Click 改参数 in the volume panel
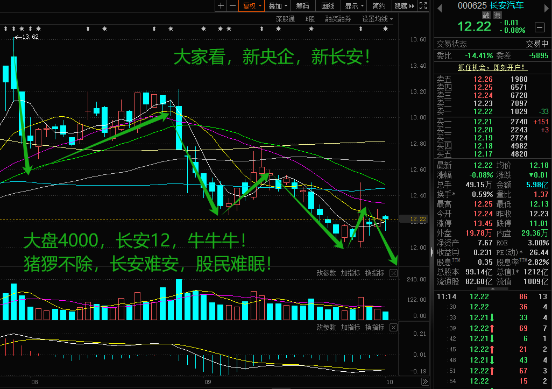Image resolution: width=552 pixels, height=389 pixels. (326, 273)
